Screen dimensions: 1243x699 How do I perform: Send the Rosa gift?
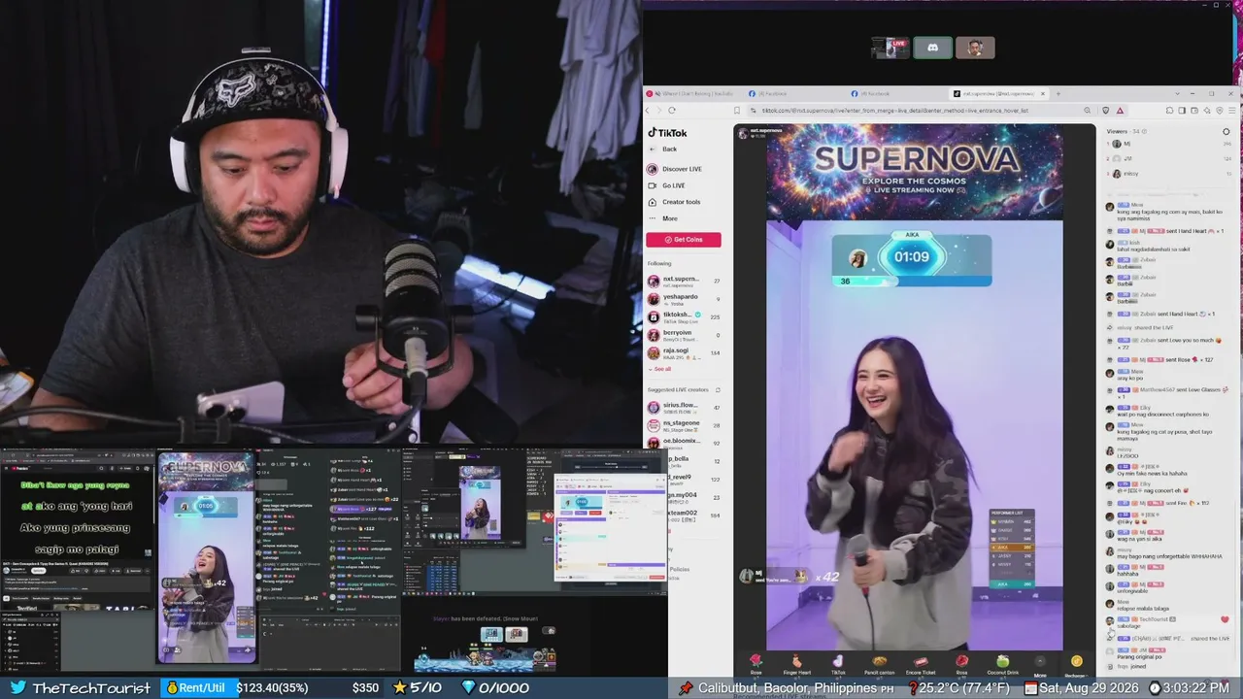[x=961, y=665]
